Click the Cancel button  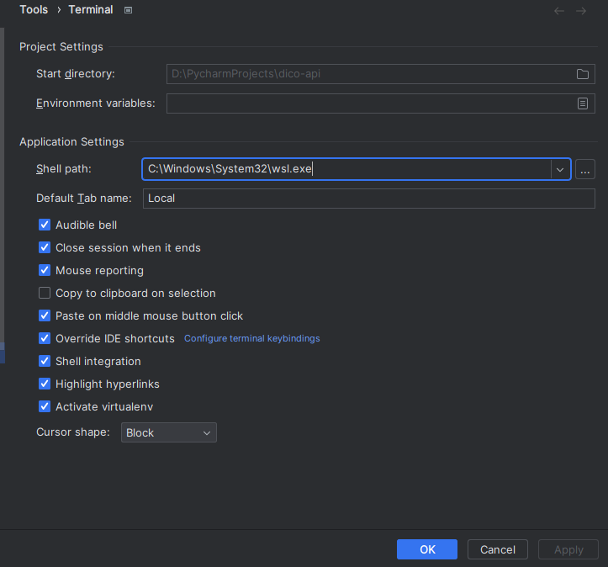(x=498, y=549)
